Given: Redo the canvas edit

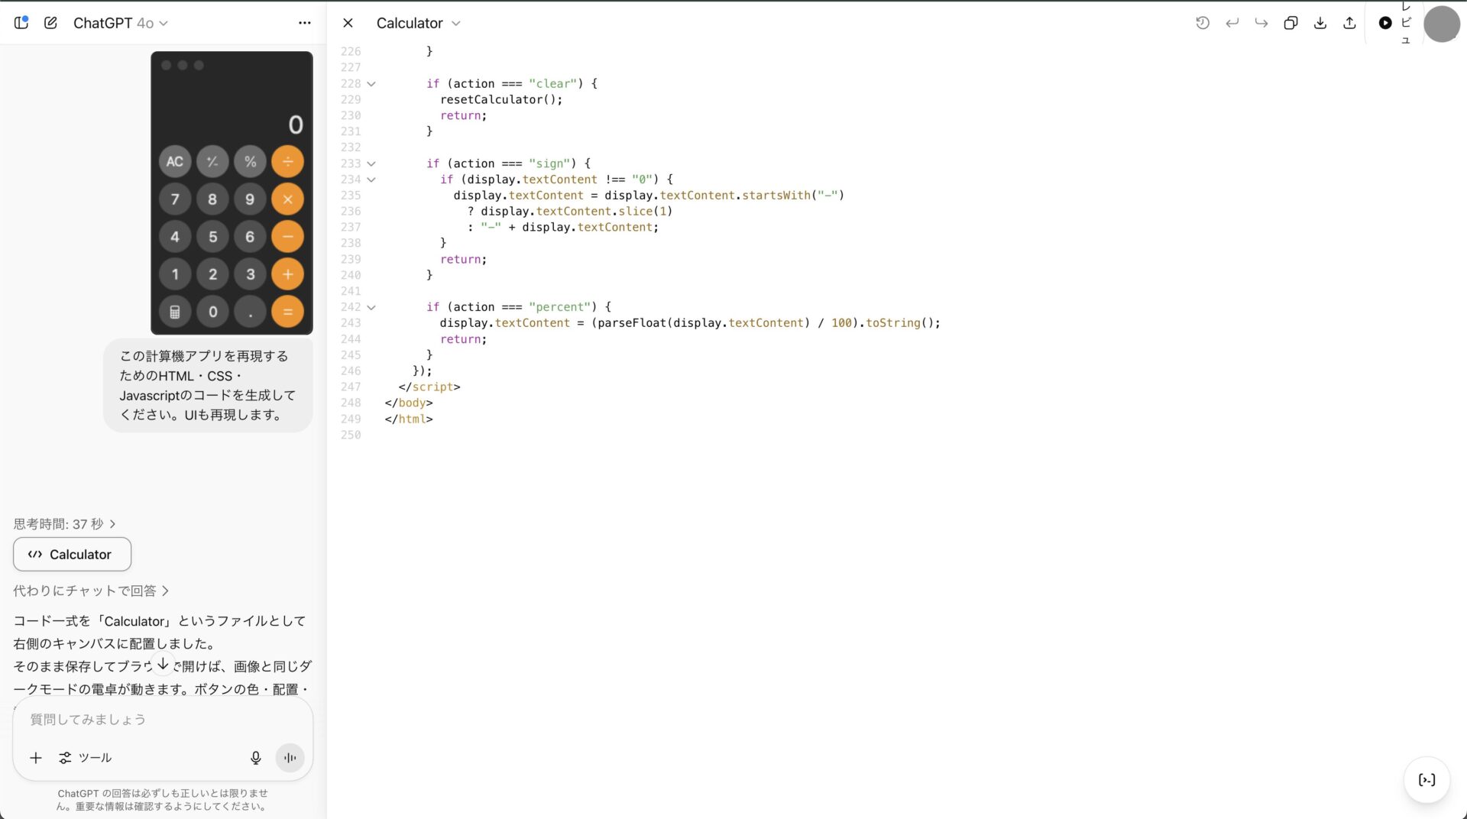Looking at the screenshot, I should (x=1261, y=23).
